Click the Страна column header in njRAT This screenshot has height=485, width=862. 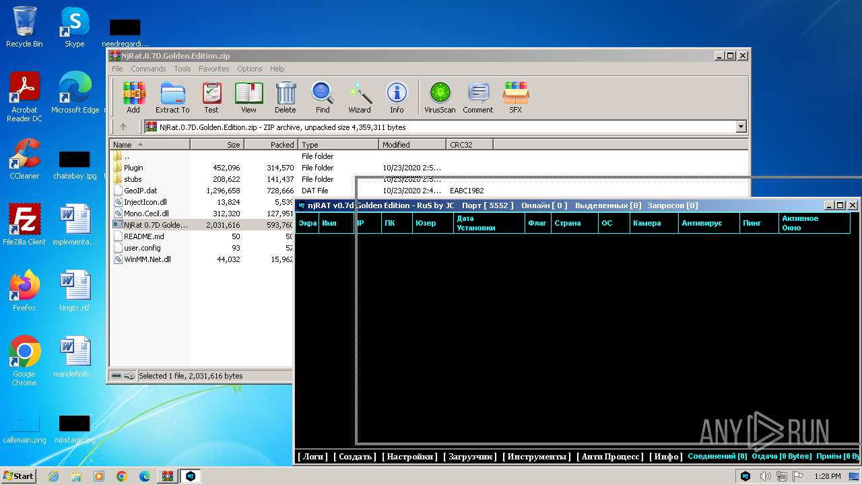coord(574,223)
